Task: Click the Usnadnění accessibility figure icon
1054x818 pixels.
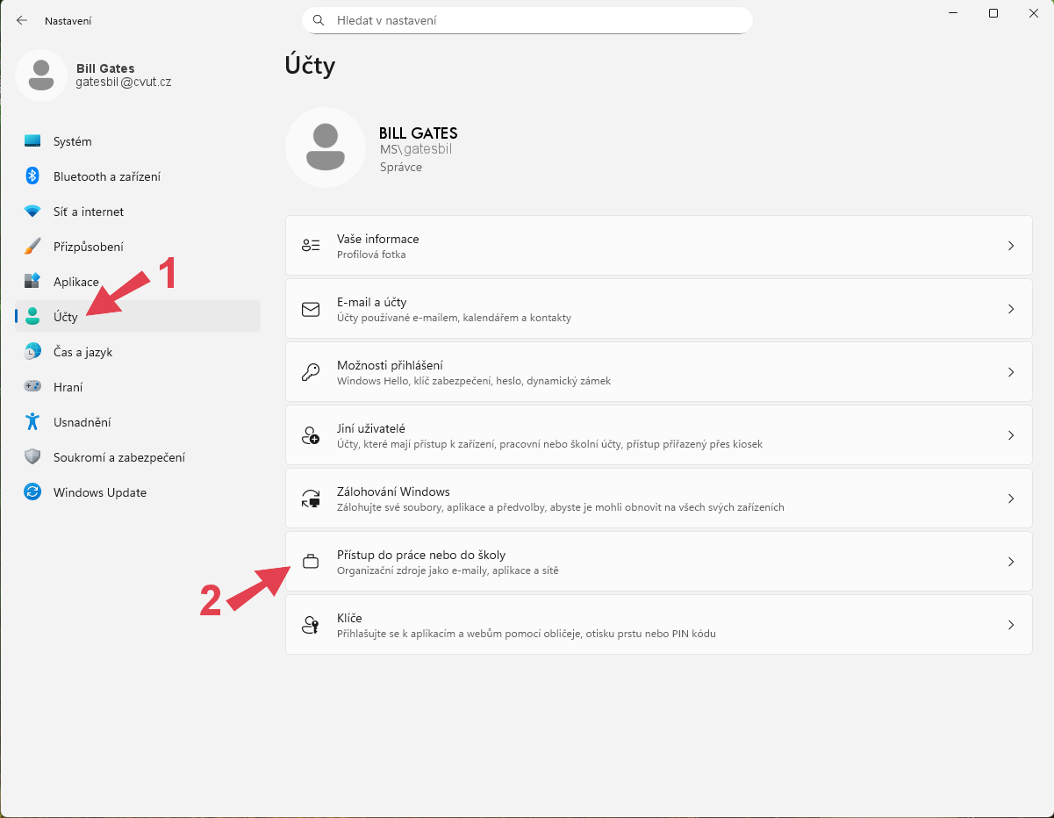Action: (32, 422)
